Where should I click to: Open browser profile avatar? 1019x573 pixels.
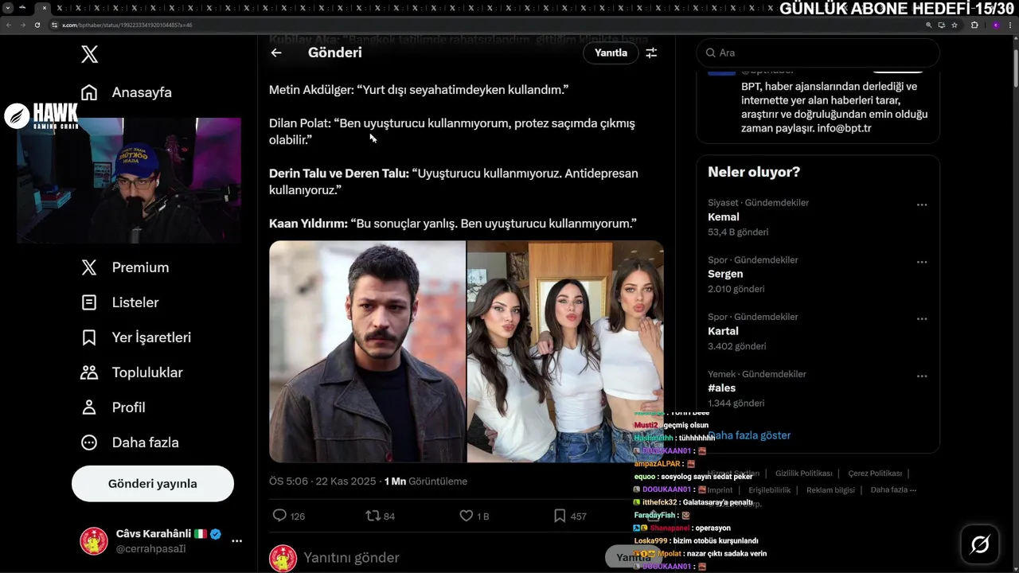click(996, 25)
